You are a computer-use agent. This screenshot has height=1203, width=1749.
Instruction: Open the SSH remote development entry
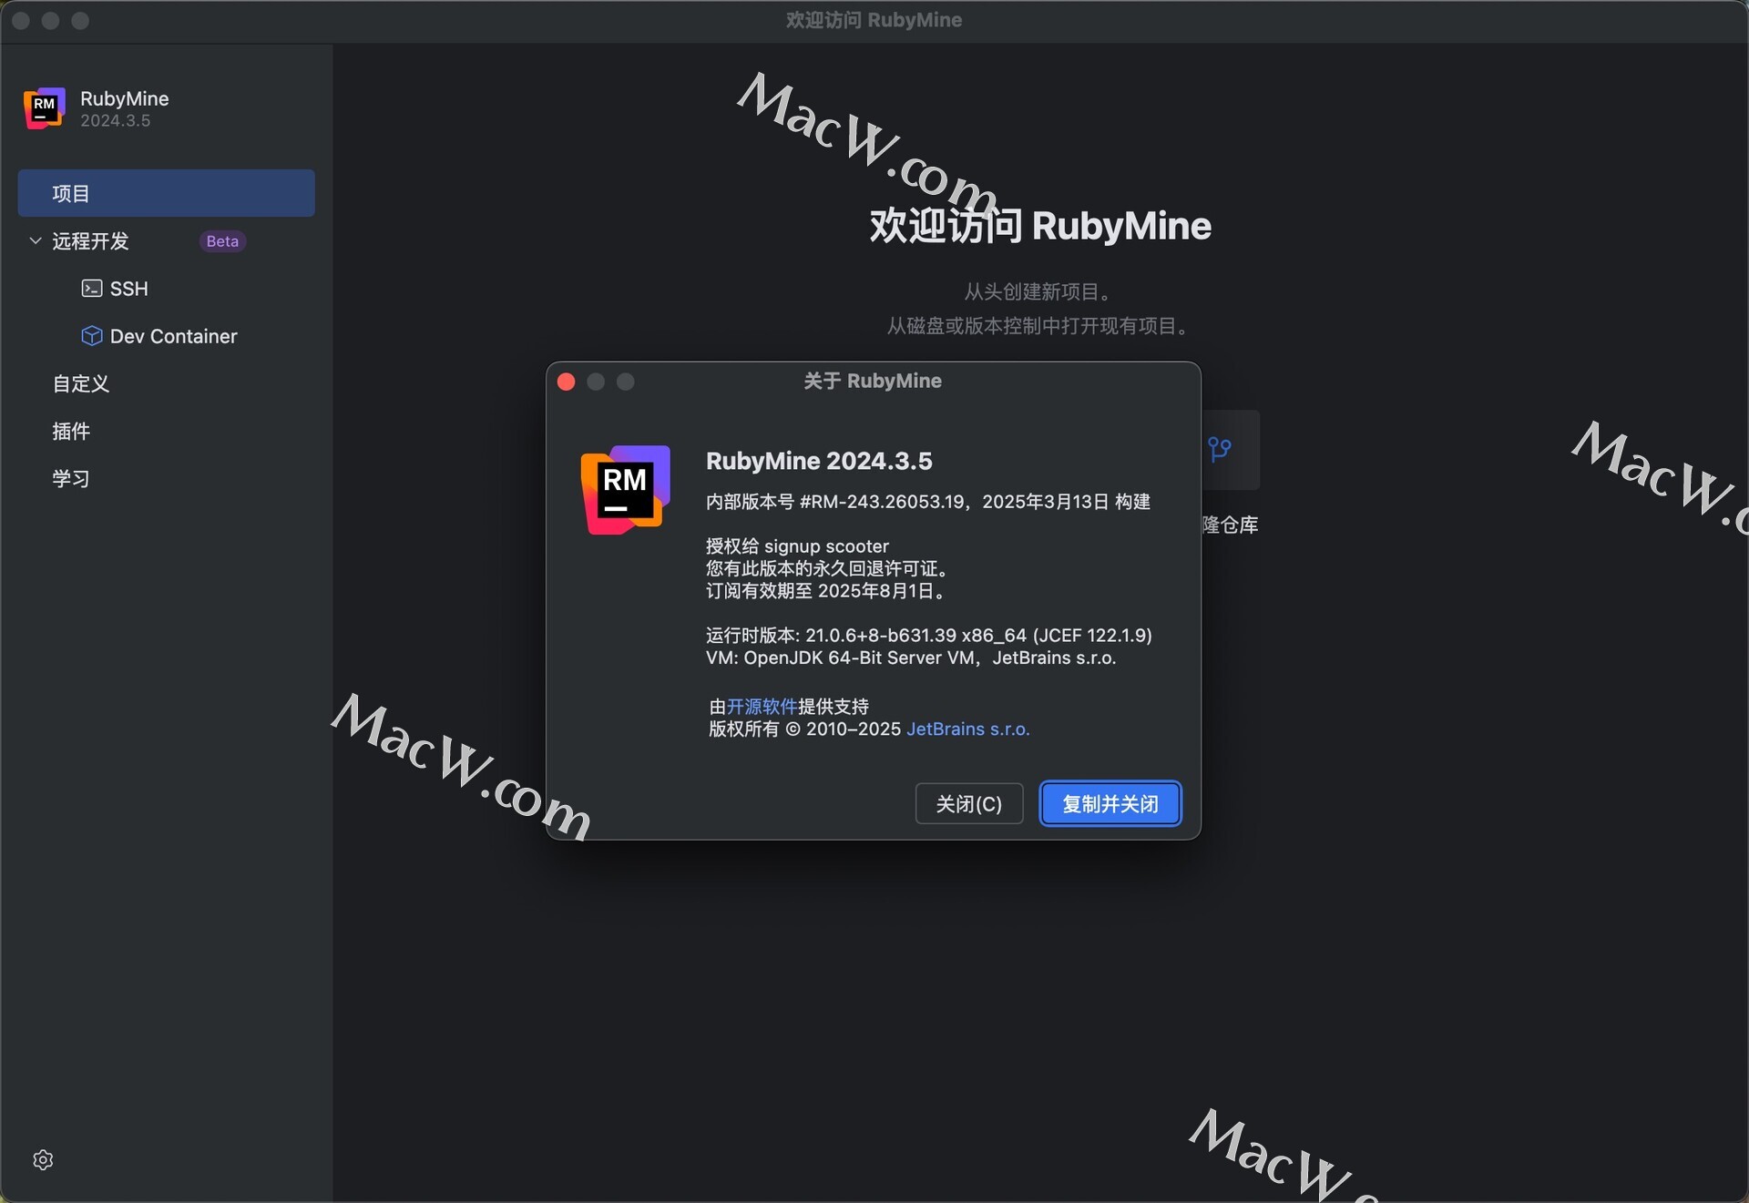tap(128, 289)
